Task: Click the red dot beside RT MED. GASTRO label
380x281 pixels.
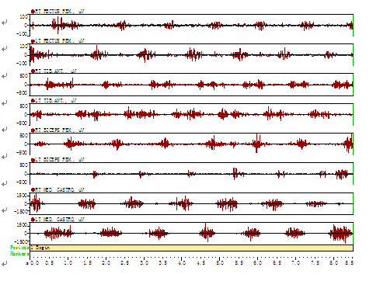Action: pos(33,190)
